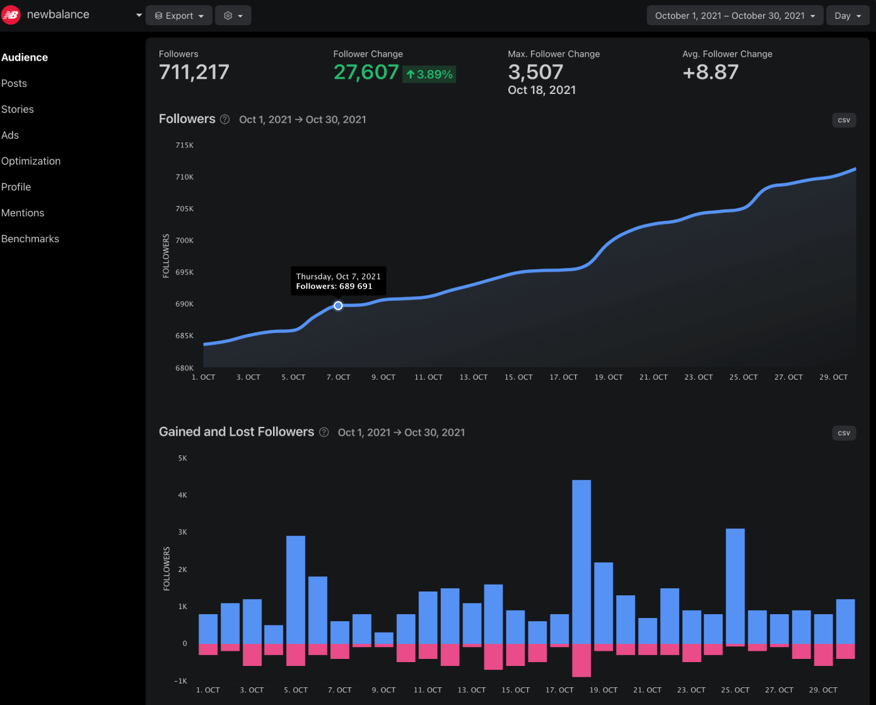The width and height of the screenshot is (876, 705).
Task: Click the 680K label on the Followers chart axis
Action: (185, 368)
